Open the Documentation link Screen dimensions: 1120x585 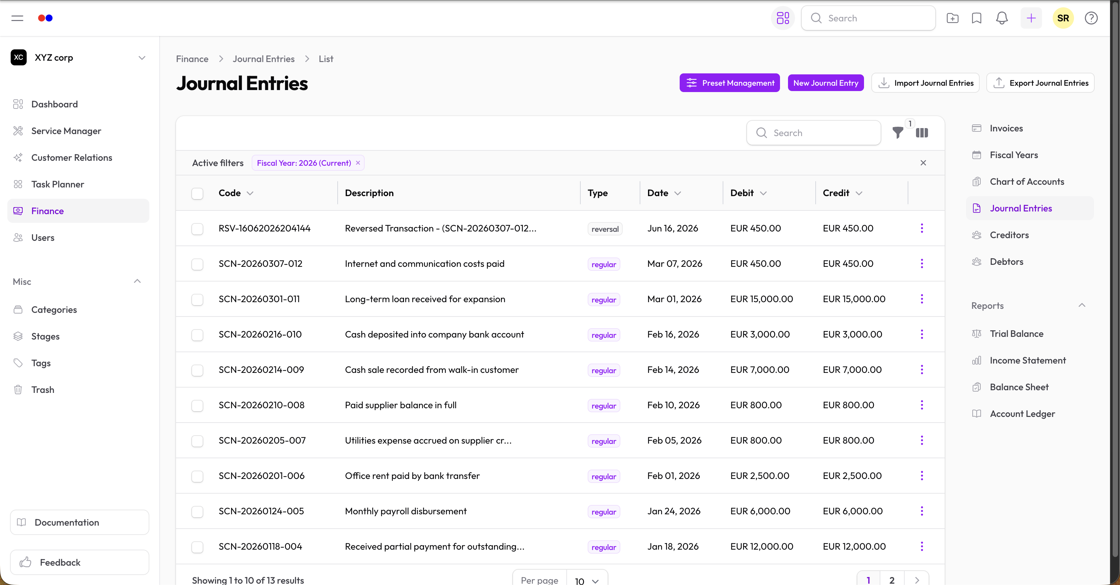coord(80,522)
